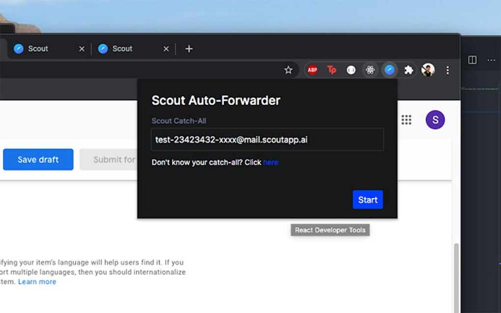Open the Adblock Plus extension icon
Screen dimensions: 501x313
pyautogui.click(x=312, y=70)
